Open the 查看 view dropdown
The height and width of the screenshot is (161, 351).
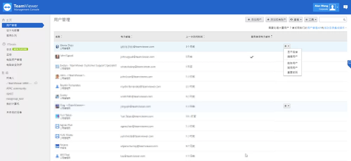[296, 20]
